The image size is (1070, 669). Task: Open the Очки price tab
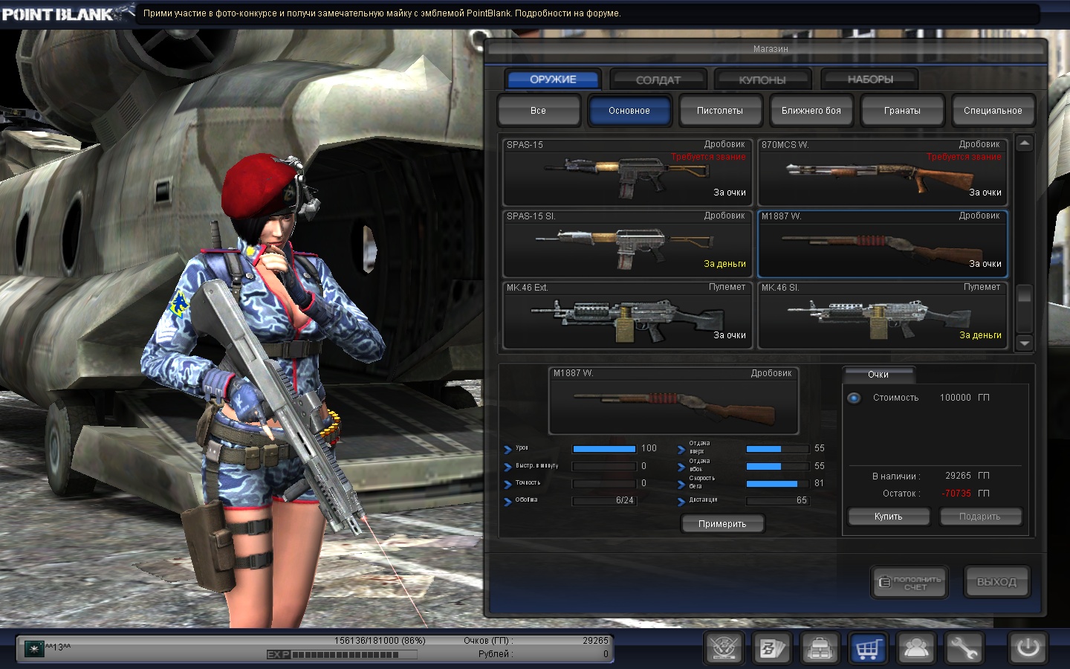[x=878, y=375]
